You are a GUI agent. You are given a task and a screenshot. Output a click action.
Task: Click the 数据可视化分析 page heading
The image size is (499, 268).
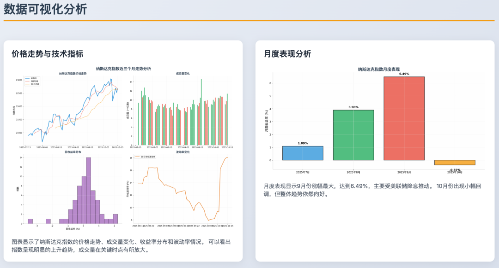pos(45,9)
